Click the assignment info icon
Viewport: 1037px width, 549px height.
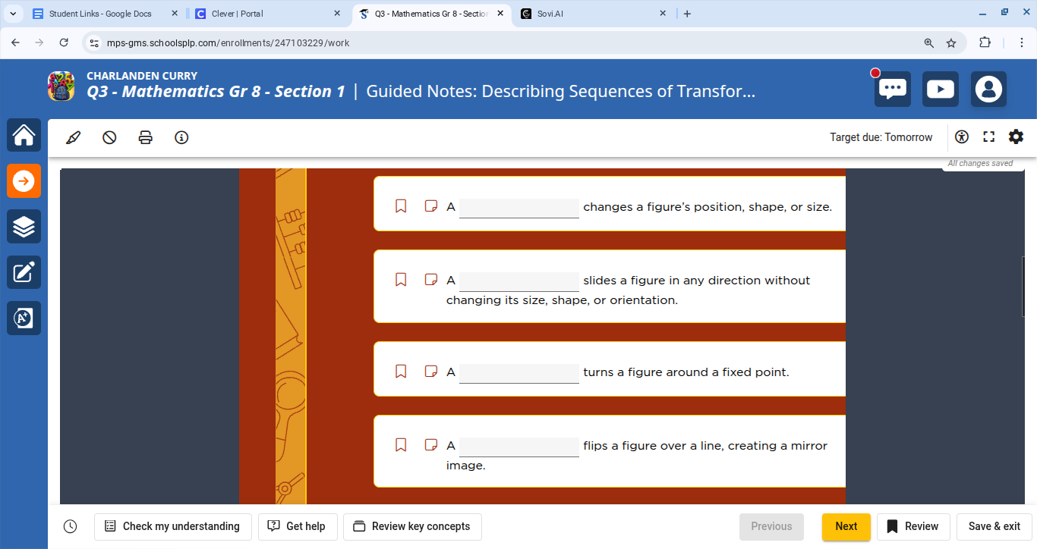point(181,137)
